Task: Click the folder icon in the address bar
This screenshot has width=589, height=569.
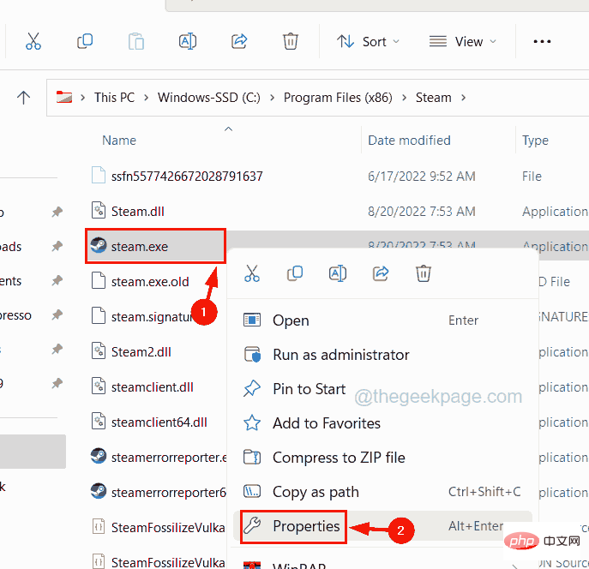Action: [63, 97]
